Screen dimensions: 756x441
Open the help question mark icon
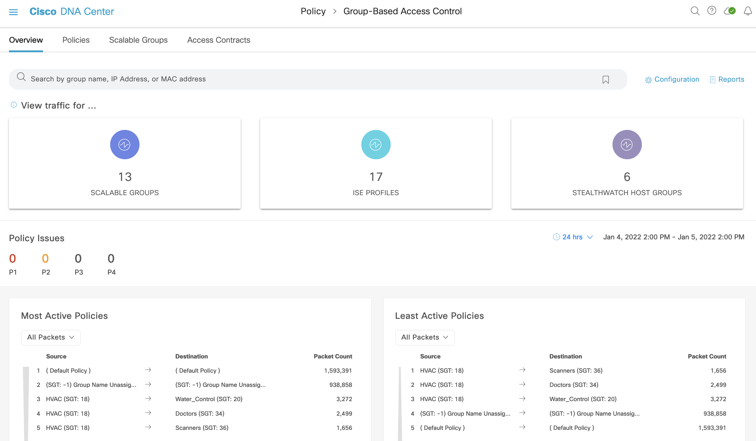point(712,11)
